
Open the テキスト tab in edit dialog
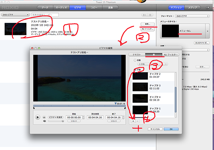[x=137, y=55]
